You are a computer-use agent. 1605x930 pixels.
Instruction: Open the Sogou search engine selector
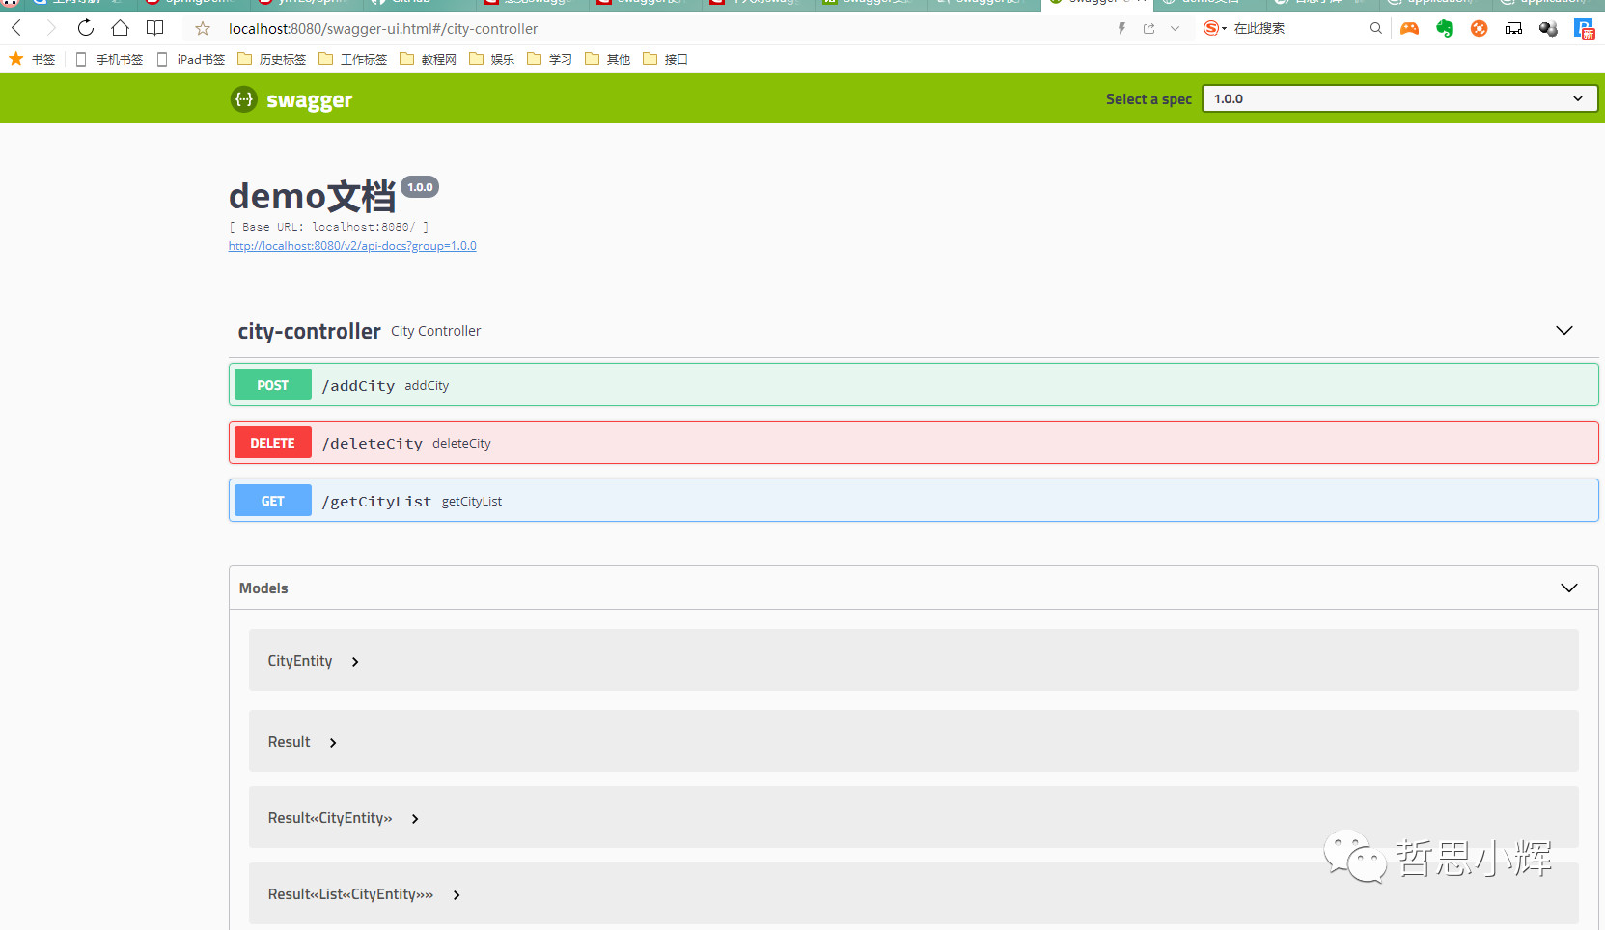tap(1215, 29)
